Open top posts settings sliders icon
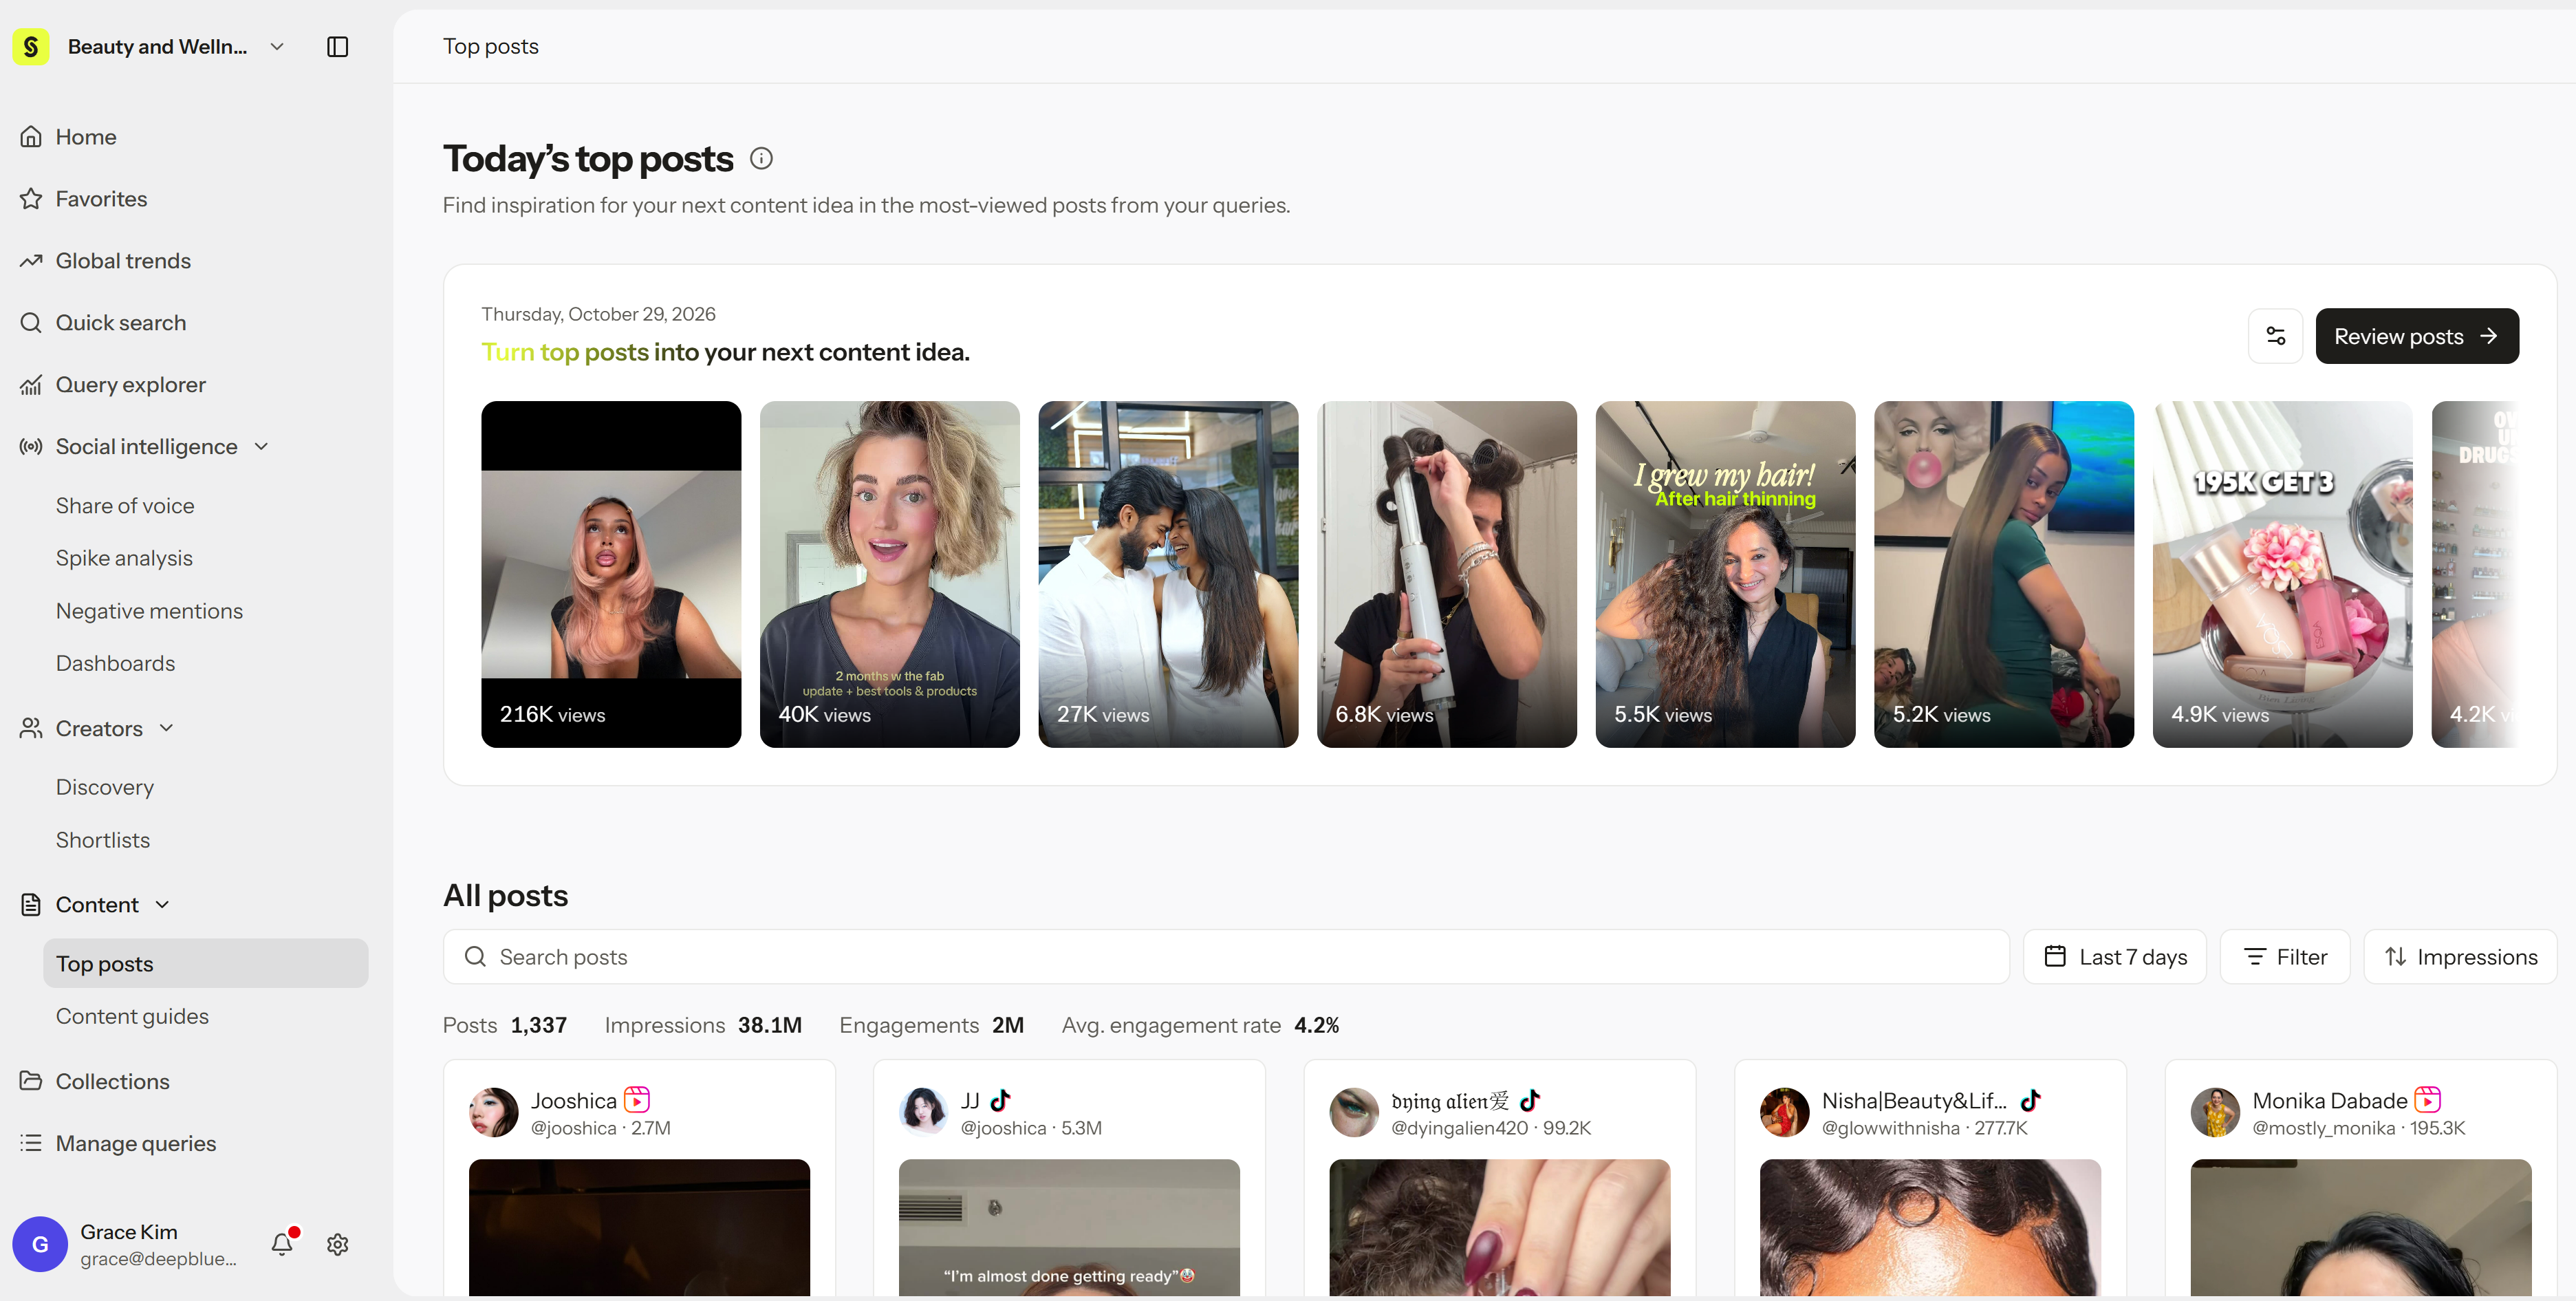2576x1301 pixels. tap(2275, 336)
